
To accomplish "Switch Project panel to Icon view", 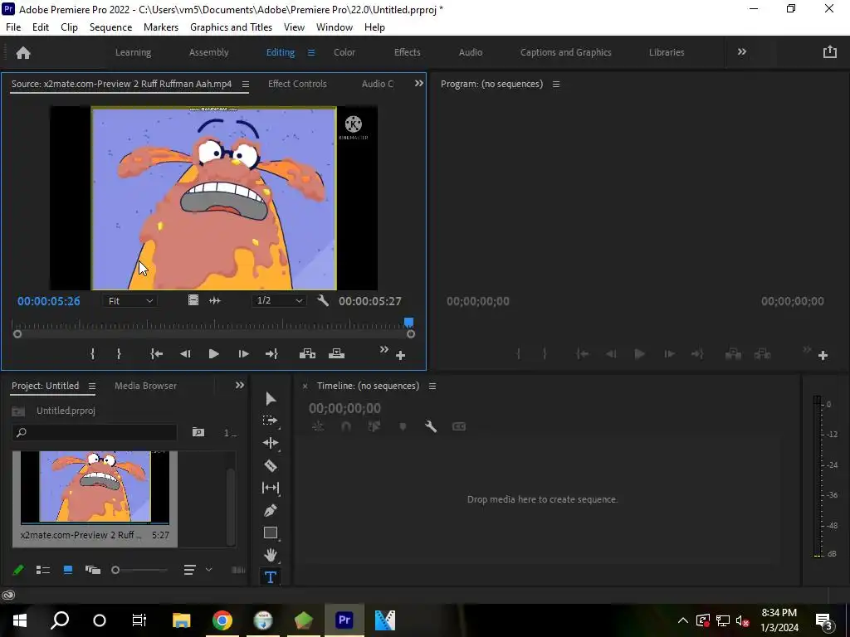I will click(68, 570).
